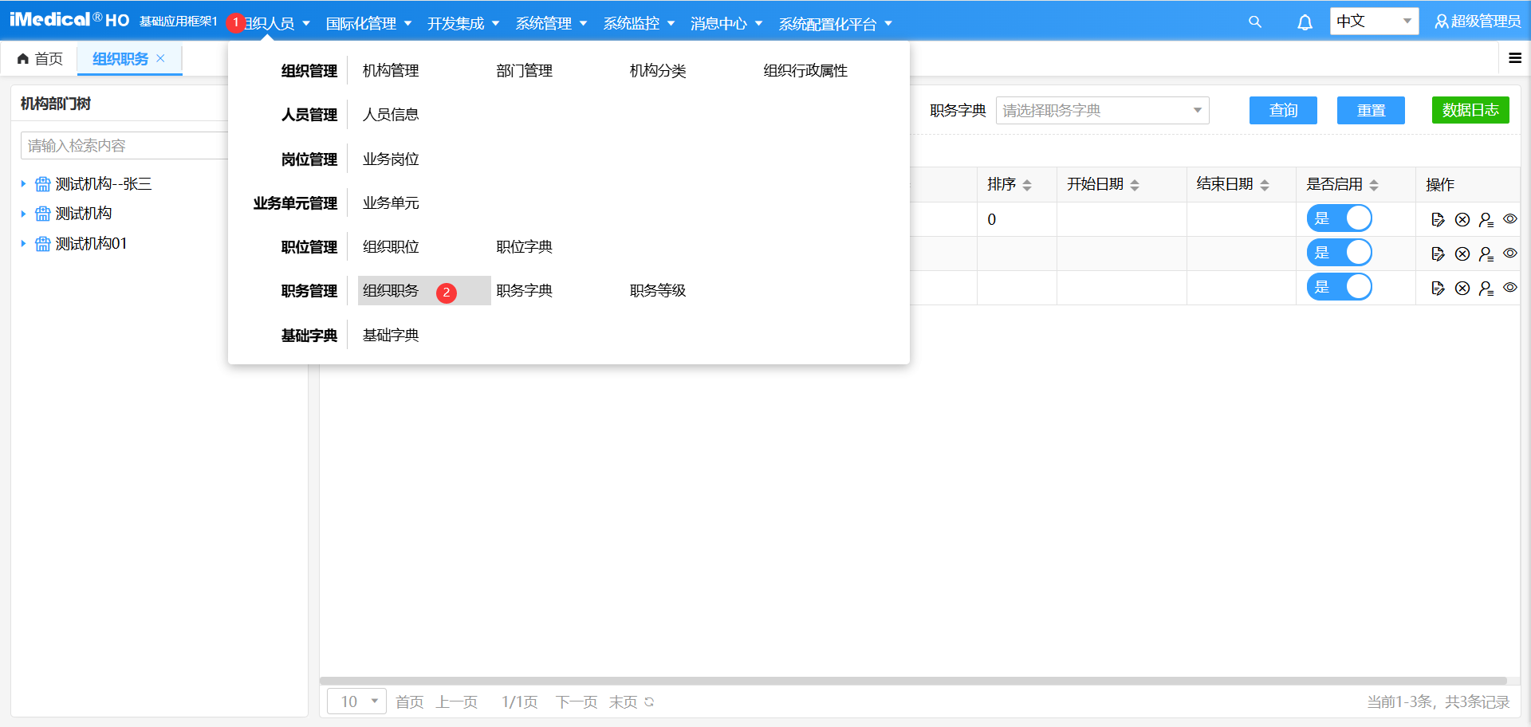1531x727 pixels.
Task: Click edit icon in the first table row
Action: (1438, 219)
